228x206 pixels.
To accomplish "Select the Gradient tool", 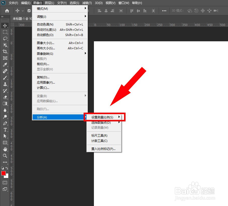I will (5, 104).
